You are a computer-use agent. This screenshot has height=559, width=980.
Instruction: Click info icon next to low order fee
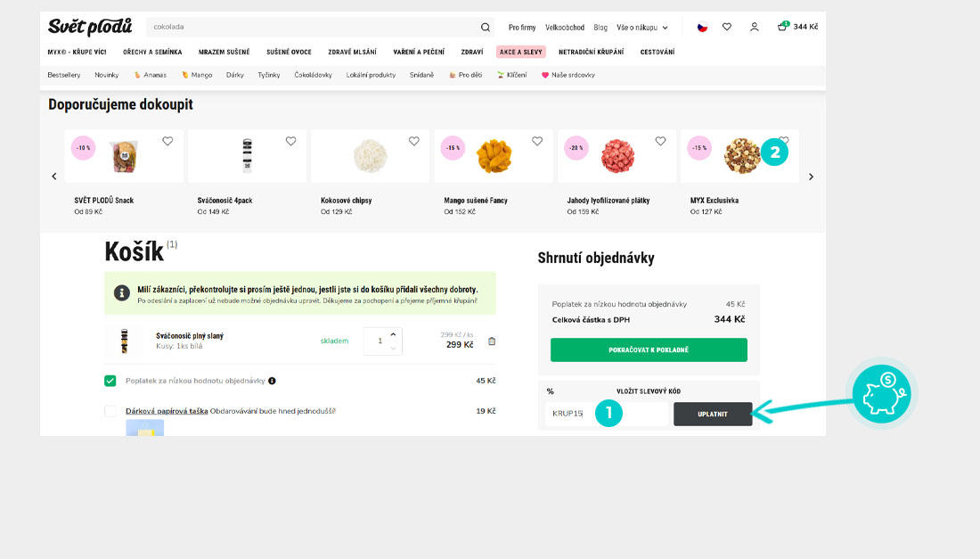(x=272, y=381)
